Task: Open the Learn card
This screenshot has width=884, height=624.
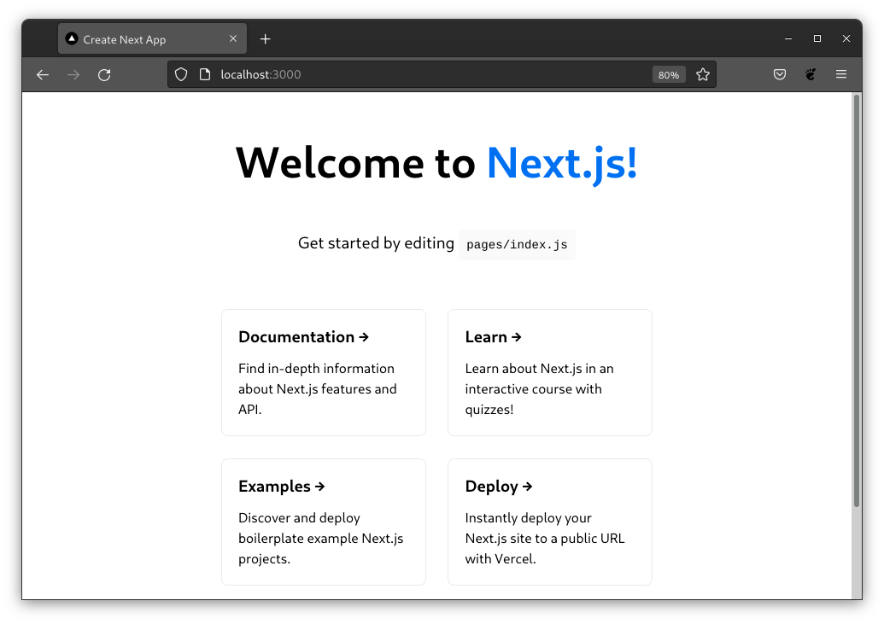Action: pyautogui.click(x=550, y=373)
